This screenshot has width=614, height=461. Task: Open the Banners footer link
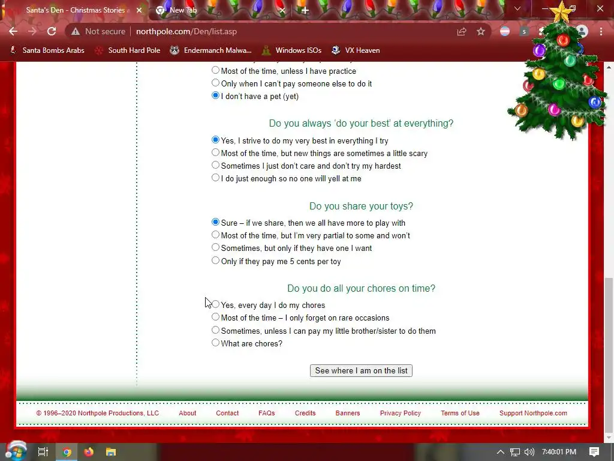pos(348,413)
